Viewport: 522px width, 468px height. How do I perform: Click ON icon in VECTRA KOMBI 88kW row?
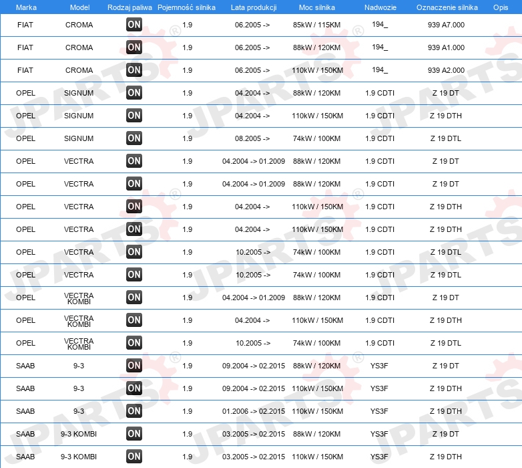[x=134, y=298]
